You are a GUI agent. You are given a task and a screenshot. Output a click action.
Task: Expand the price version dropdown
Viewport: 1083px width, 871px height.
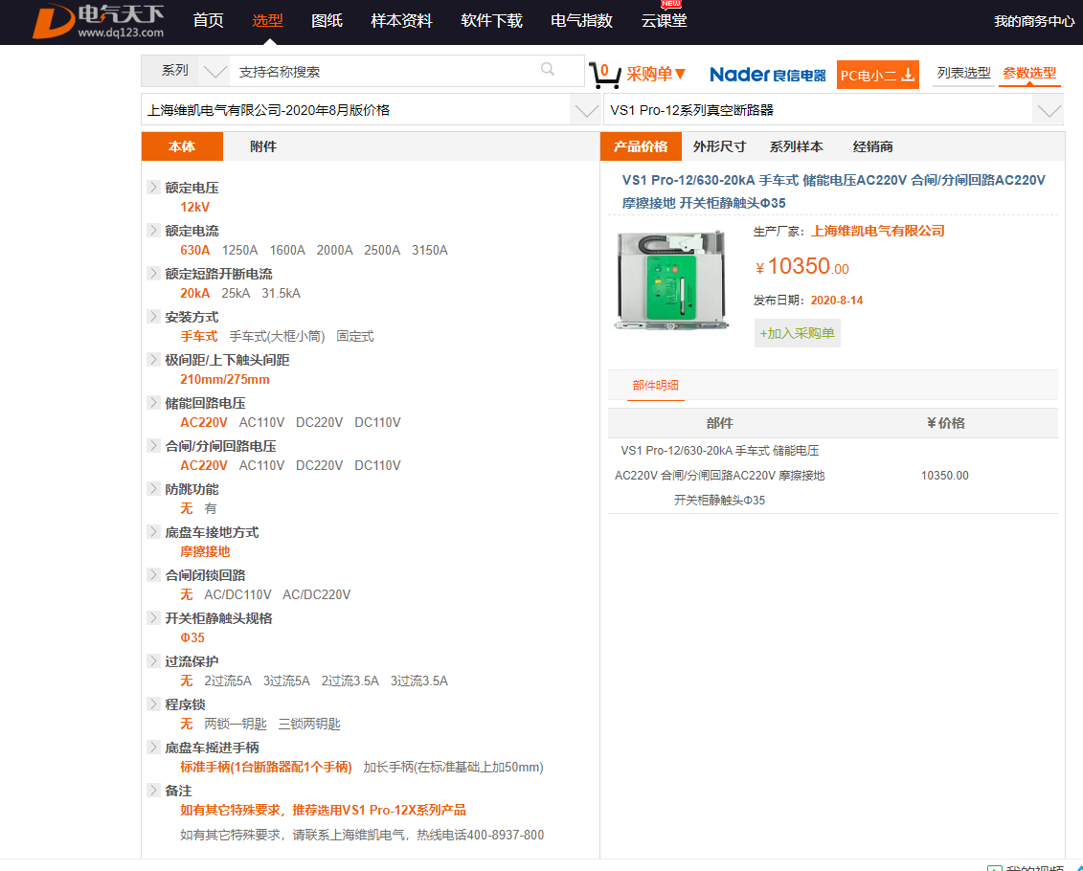tap(585, 110)
